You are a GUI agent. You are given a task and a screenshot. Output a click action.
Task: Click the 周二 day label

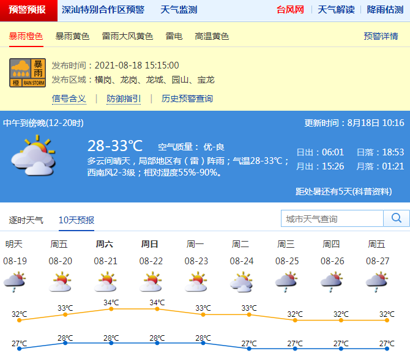pos(240,244)
